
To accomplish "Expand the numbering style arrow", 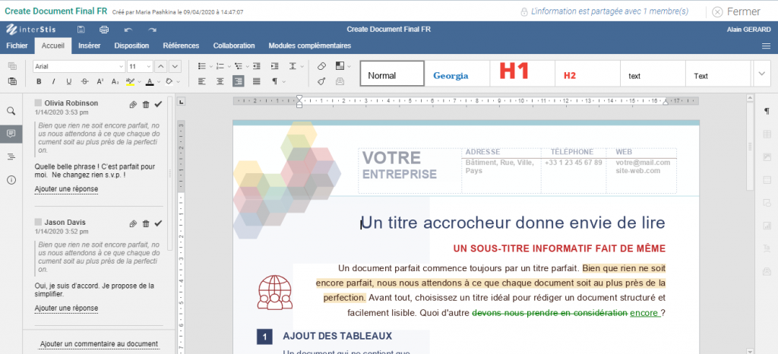I will coord(229,66).
